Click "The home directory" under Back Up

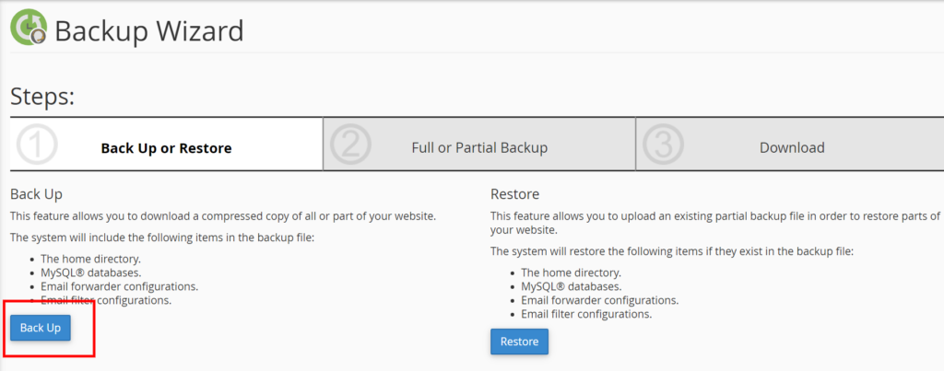point(89,259)
